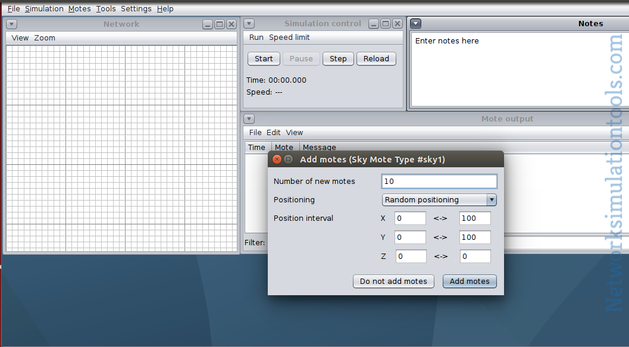Edit the Y interval maximum field
Image resolution: width=629 pixels, height=347 pixels.
(x=475, y=237)
